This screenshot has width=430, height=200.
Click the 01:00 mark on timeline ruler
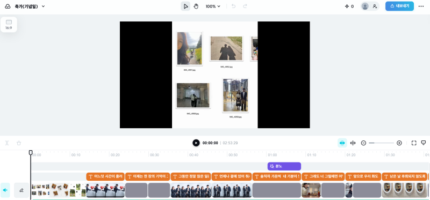pos(272,155)
